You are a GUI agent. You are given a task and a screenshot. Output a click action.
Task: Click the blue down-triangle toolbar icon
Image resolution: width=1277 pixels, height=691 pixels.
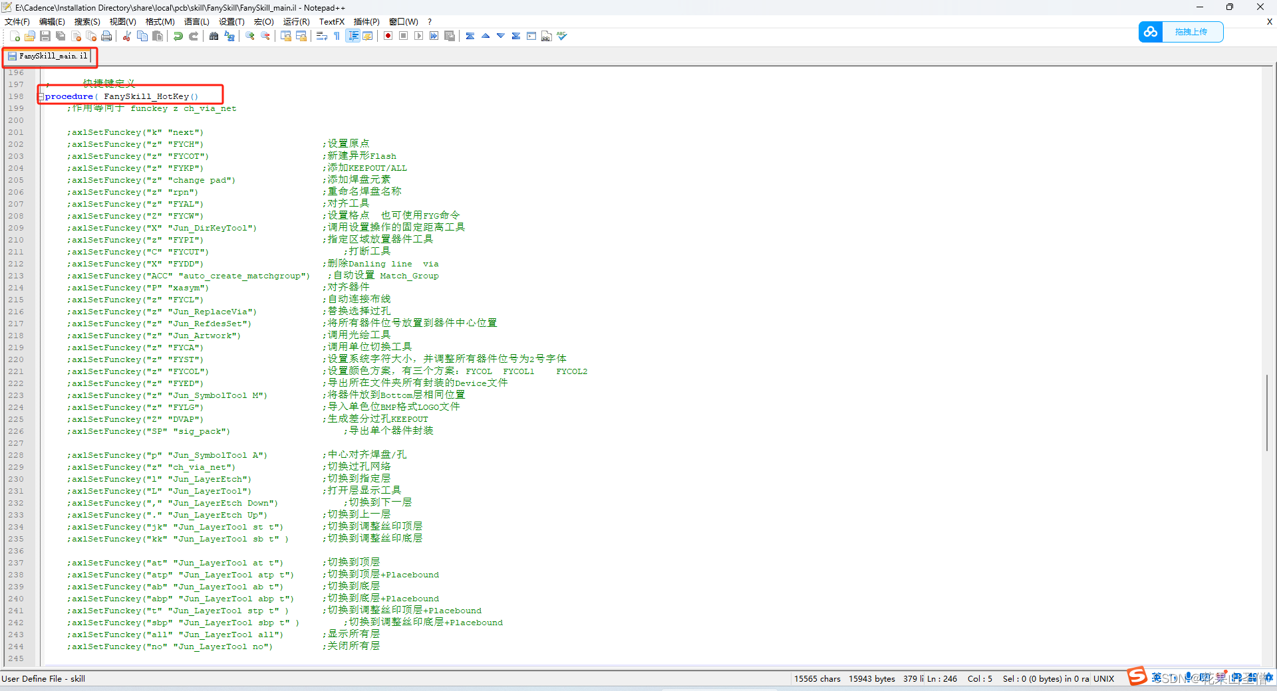(501, 36)
